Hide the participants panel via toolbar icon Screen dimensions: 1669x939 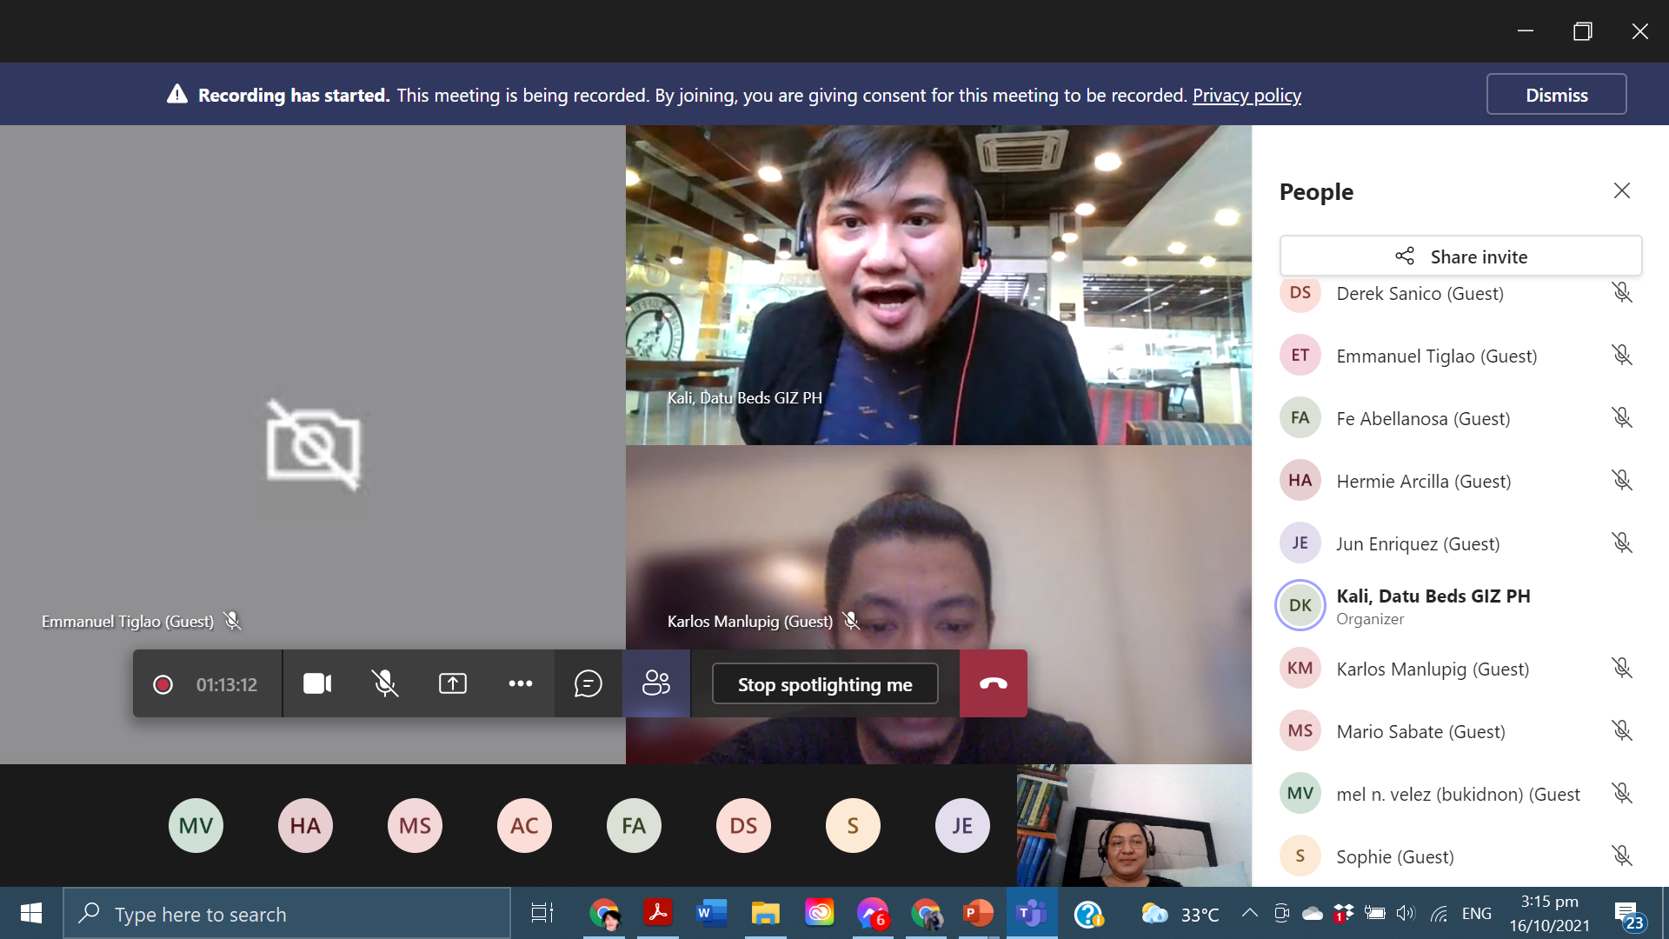coord(656,684)
